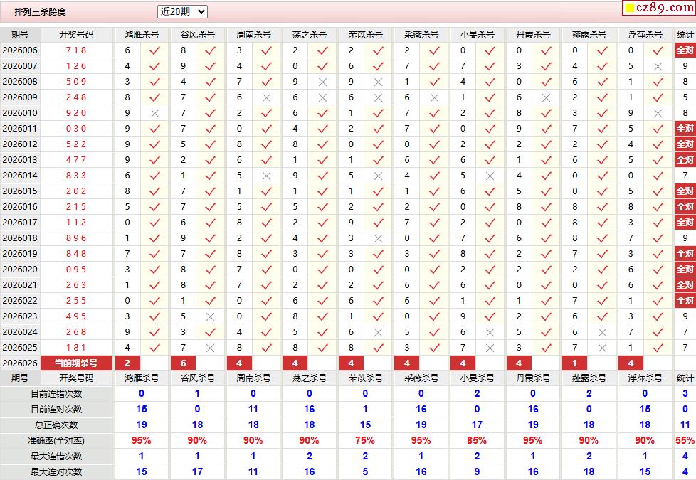The height and width of the screenshot is (480, 696).
Task: Click the 全对 badge in row 2026017
Action: [x=685, y=223]
